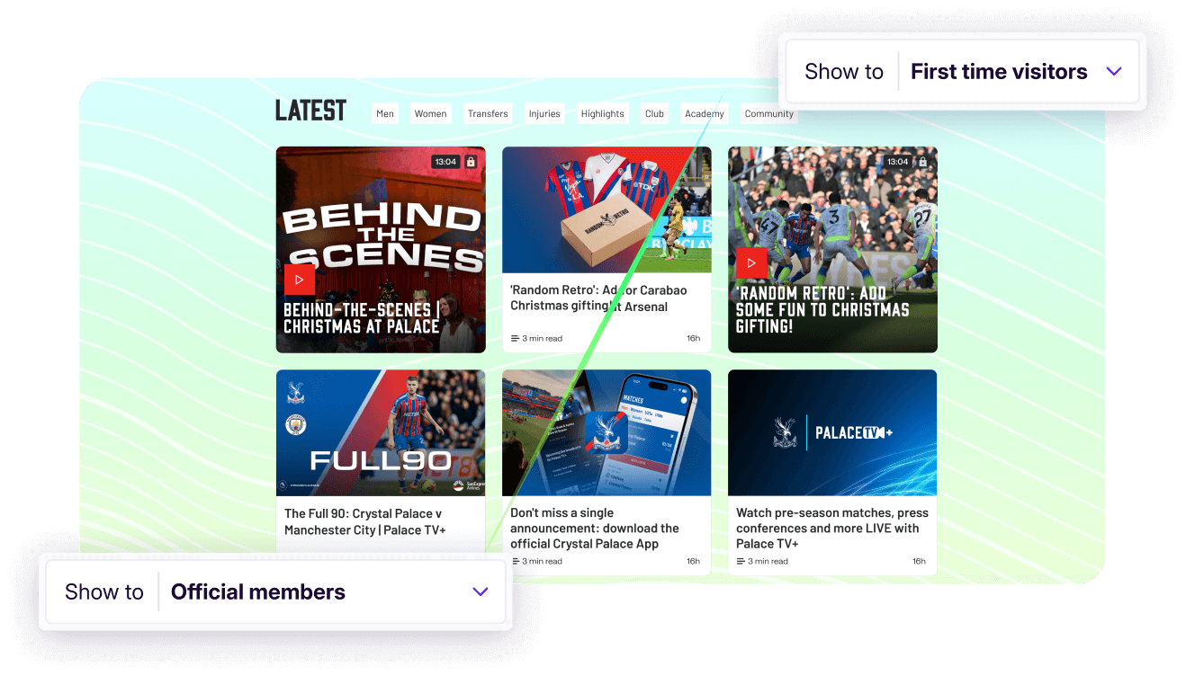Open the Show to First time visitors selector
The height and width of the screenshot is (676, 1186).
[963, 72]
